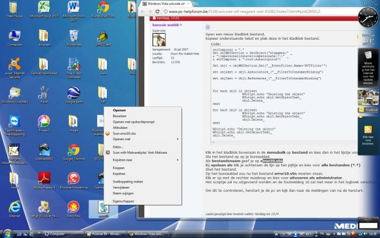Launch avast! Internet Security shortcut
The image size is (380, 238).
click(x=15, y=68)
